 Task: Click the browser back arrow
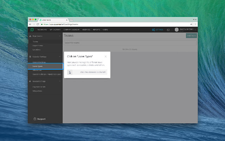click(x=30, y=24)
